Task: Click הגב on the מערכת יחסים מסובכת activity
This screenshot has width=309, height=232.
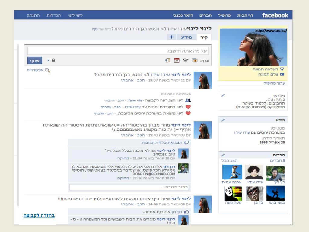Action: [x=110, y=114]
